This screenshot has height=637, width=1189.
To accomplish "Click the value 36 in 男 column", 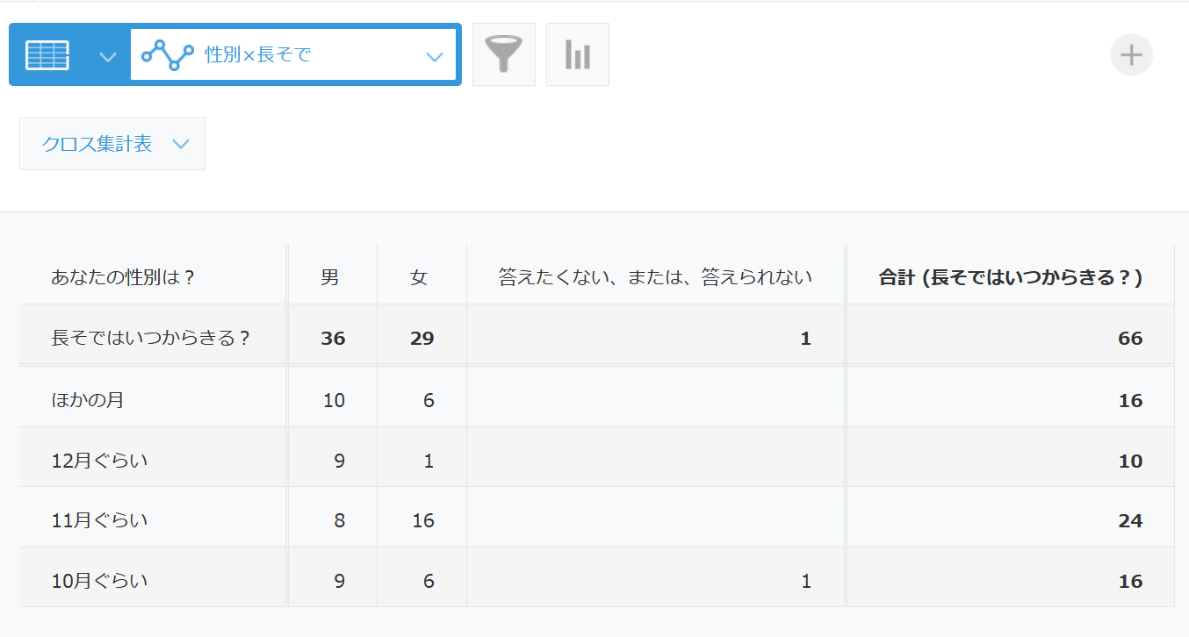I will point(333,338).
